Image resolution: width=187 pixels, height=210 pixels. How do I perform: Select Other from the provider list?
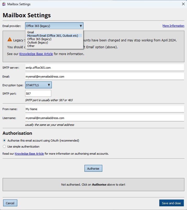(31, 46)
